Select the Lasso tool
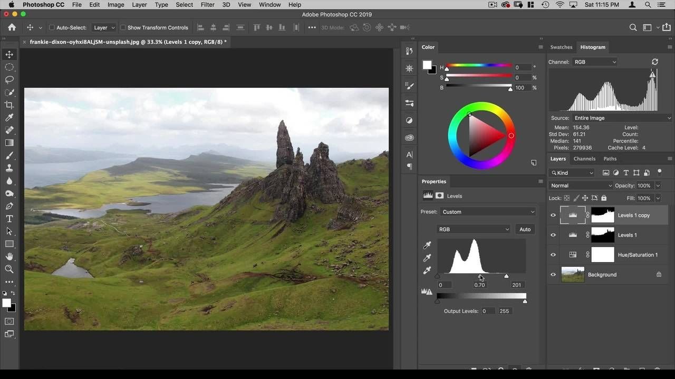Screen dimensions: 675x379 pyautogui.click(x=9, y=80)
